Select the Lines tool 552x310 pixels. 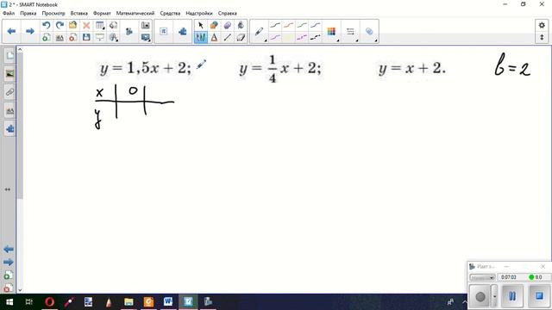pos(228,37)
